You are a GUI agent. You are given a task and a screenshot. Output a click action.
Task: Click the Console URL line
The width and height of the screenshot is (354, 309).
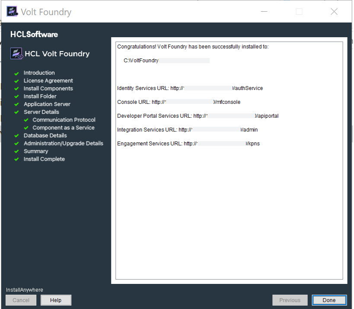(179, 102)
